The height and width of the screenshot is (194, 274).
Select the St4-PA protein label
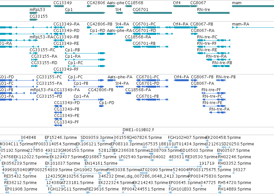coord(122,83)
